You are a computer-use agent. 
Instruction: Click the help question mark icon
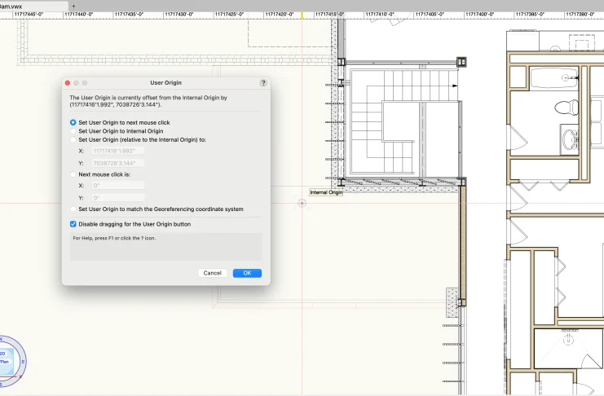(263, 83)
